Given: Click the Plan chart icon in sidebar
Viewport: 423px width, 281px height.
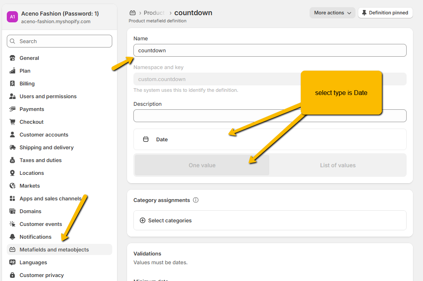Looking at the screenshot, I should (x=12, y=71).
